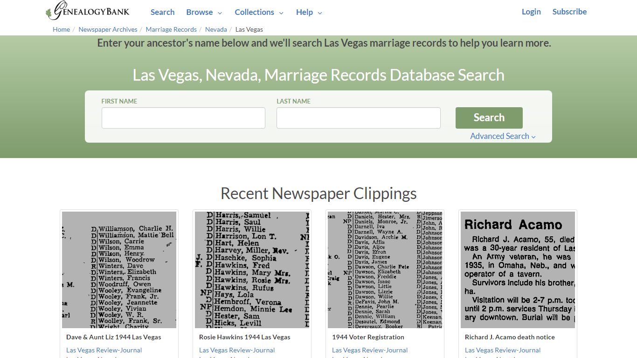Focus the First Name input field
The width and height of the screenshot is (637, 358).
coord(183,118)
